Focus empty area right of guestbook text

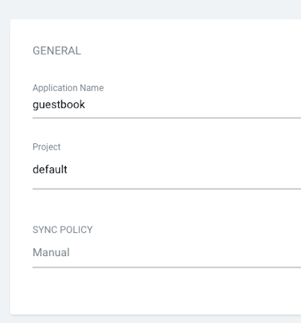193,105
